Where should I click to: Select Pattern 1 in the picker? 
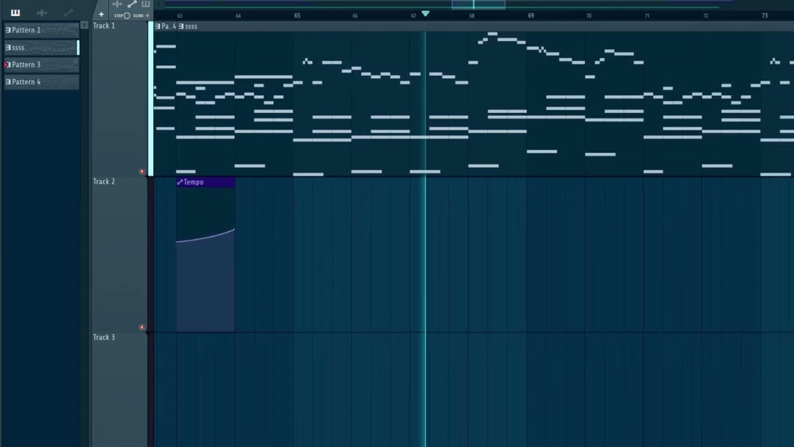[42, 30]
